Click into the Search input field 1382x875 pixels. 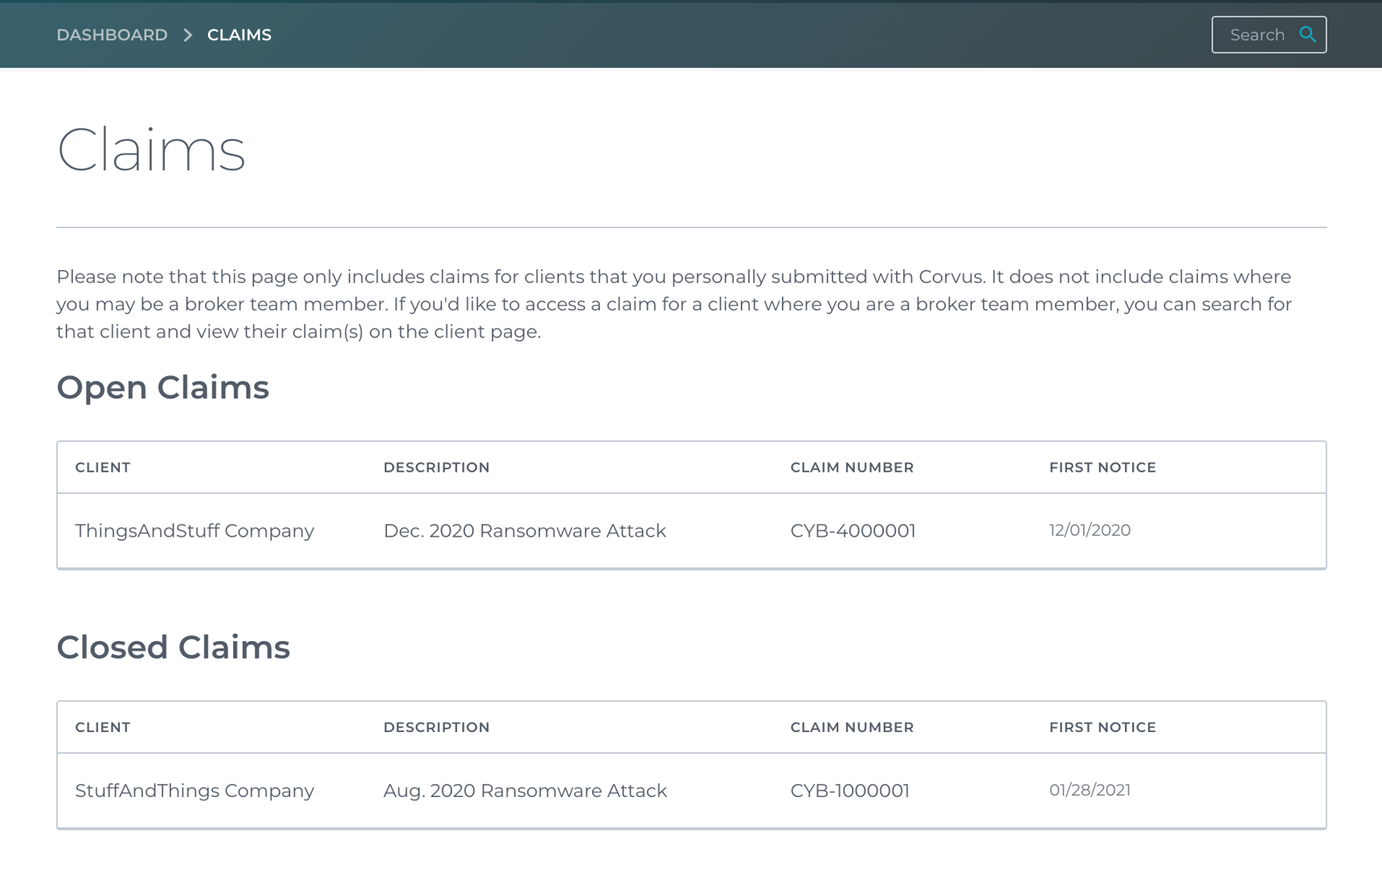1257,35
